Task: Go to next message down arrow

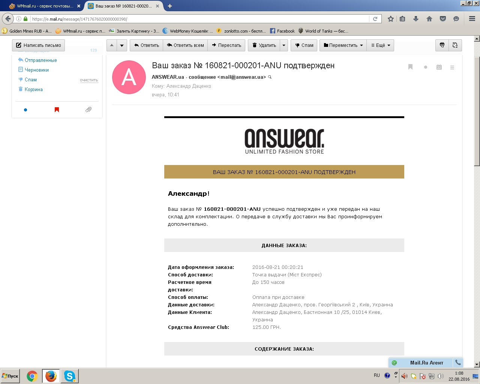Action: pos(122,45)
